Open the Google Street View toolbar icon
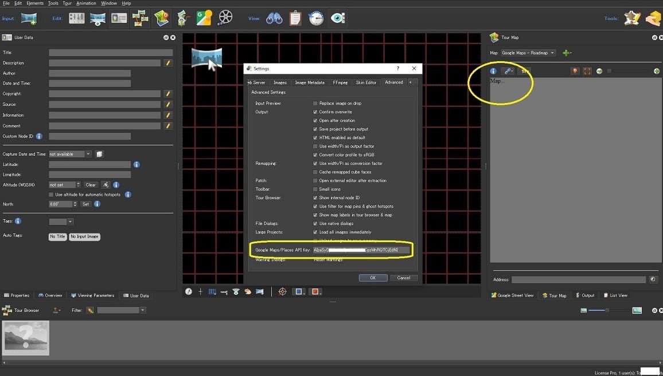 [204, 18]
